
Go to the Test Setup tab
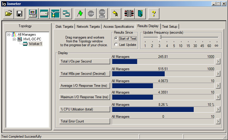[x=170, y=27]
